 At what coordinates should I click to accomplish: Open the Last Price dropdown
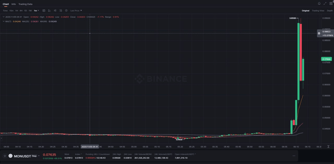coord(76,11)
